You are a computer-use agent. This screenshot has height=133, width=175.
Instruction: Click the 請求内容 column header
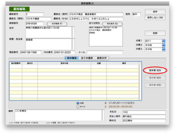pyautogui.click(x=64, y=63)
